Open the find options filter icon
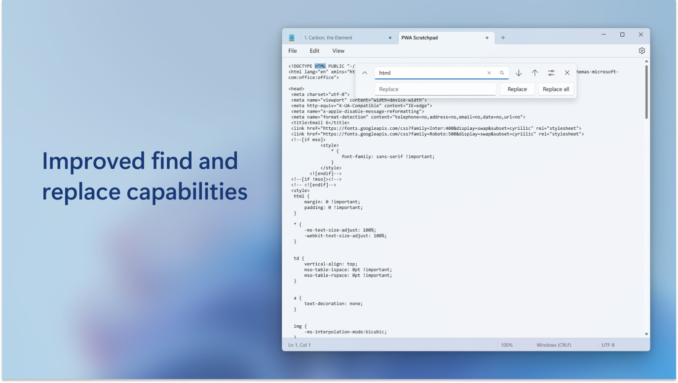 pos(551,73)
